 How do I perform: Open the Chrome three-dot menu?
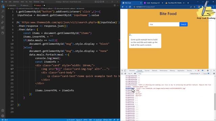(x=214, y=7)
